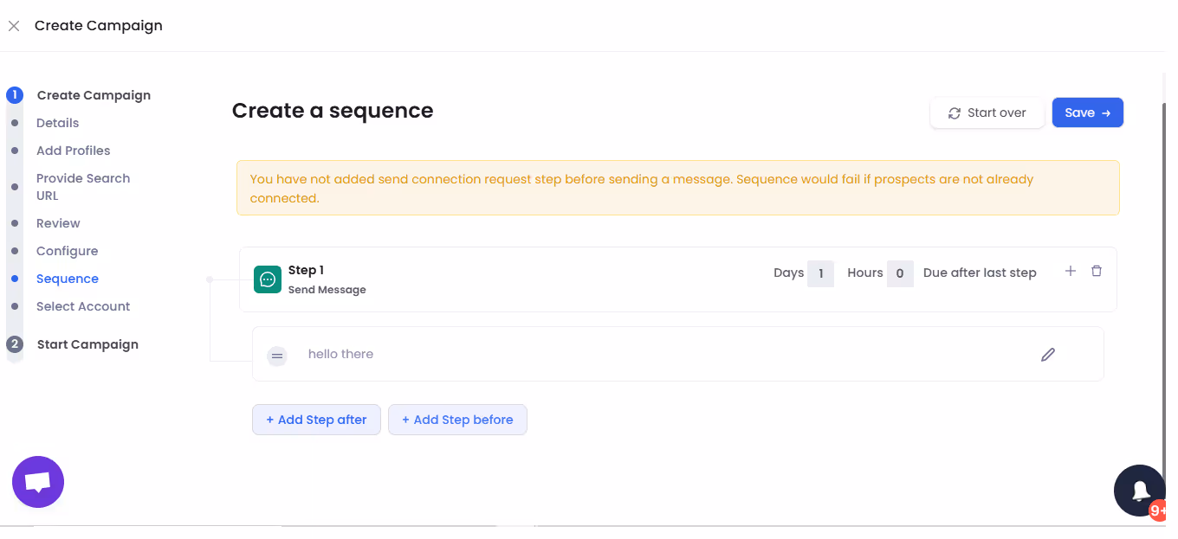Click the Add Step after button
The image size is (1178, 539).
coord(316,419)
